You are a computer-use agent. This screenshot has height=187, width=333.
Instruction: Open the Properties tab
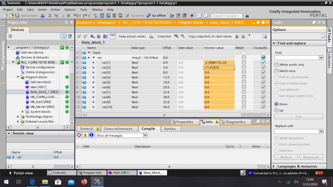click(185, 122)
